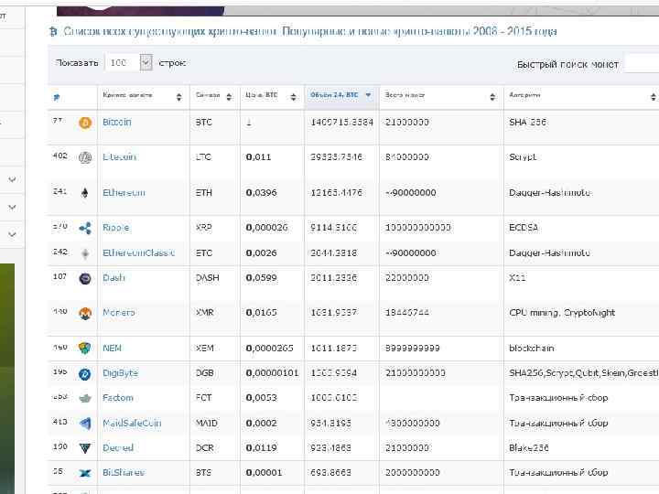The width and height of the screenshot is (659, 494).
Task: Open the Dash link
Action: (113, 278)
